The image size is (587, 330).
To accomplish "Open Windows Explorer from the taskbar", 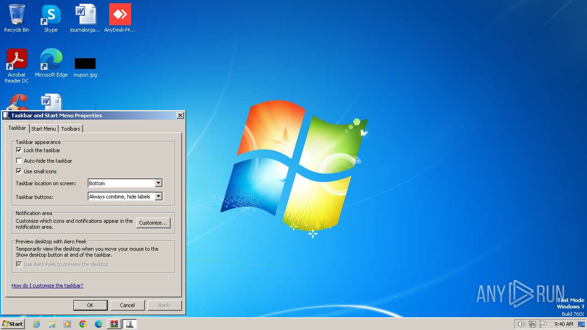I will (x=52, y=324).
